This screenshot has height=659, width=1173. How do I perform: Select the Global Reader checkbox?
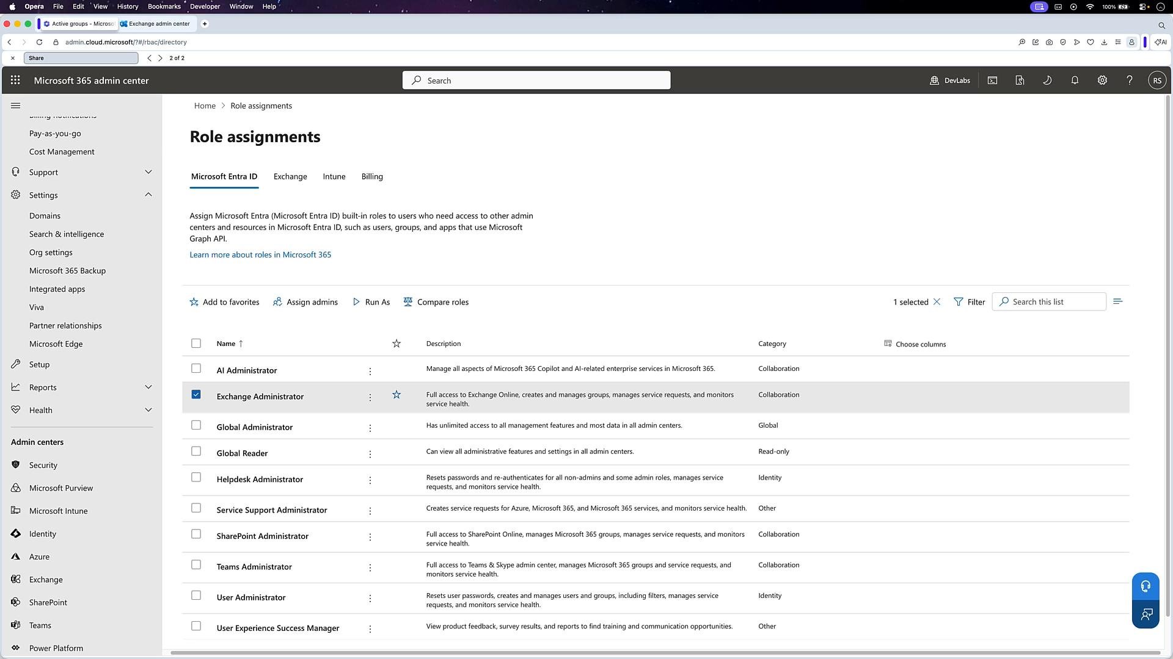click(x=196, y=451)
